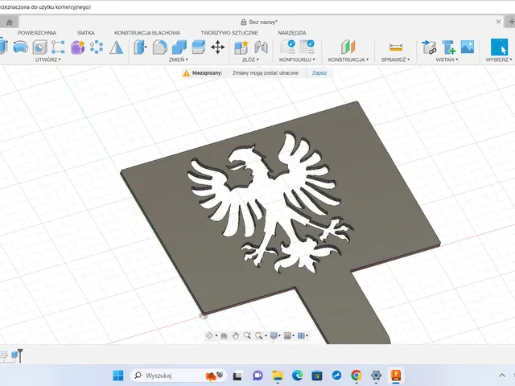This screenshot has height=386, width=515.
Task: Click the Fit zoom window icon
Action: (258, 335)
